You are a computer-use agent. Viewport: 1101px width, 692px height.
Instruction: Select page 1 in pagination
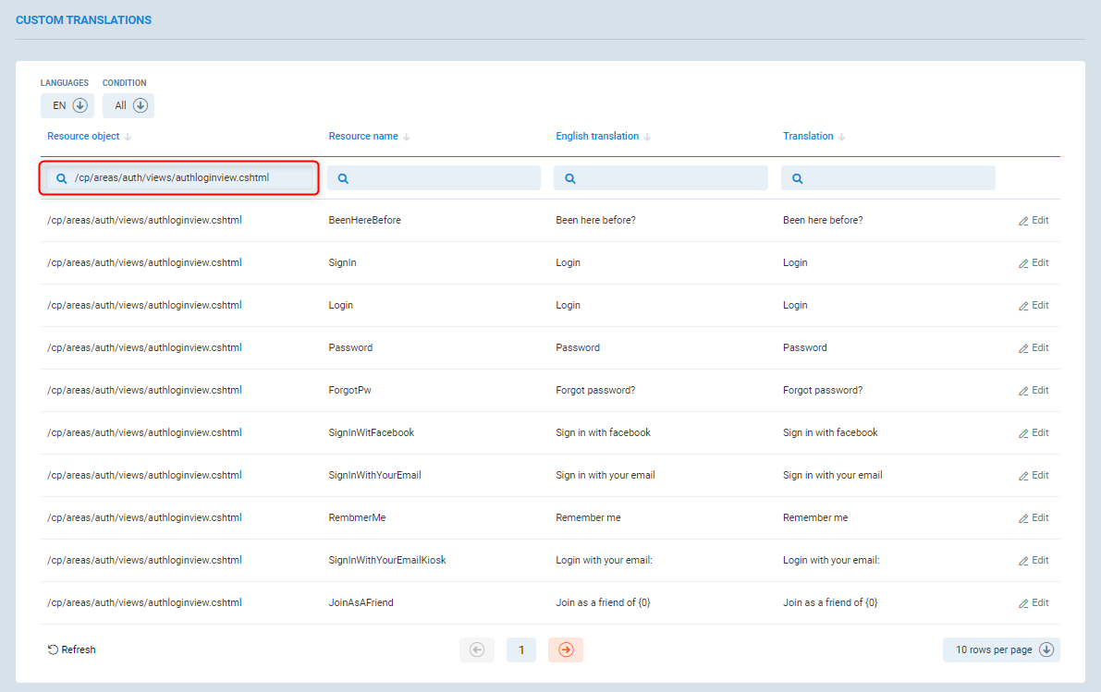pos(521,650)
